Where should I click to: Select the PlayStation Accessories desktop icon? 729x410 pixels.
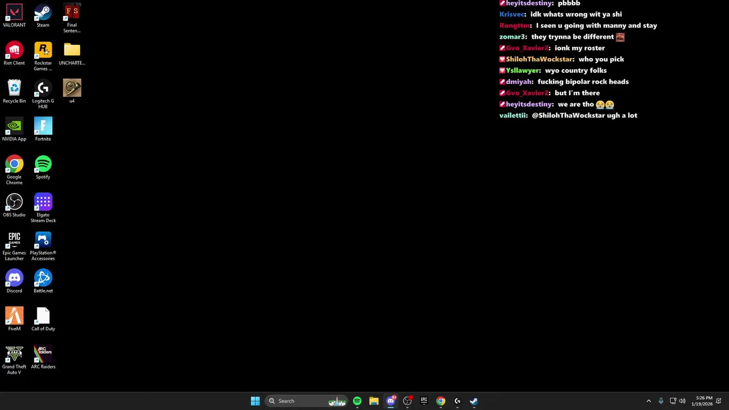click(43, 247)
